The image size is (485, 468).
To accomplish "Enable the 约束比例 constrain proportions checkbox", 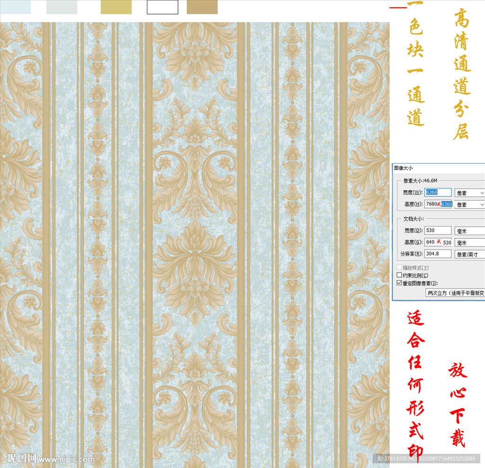I will click(399, 275).
